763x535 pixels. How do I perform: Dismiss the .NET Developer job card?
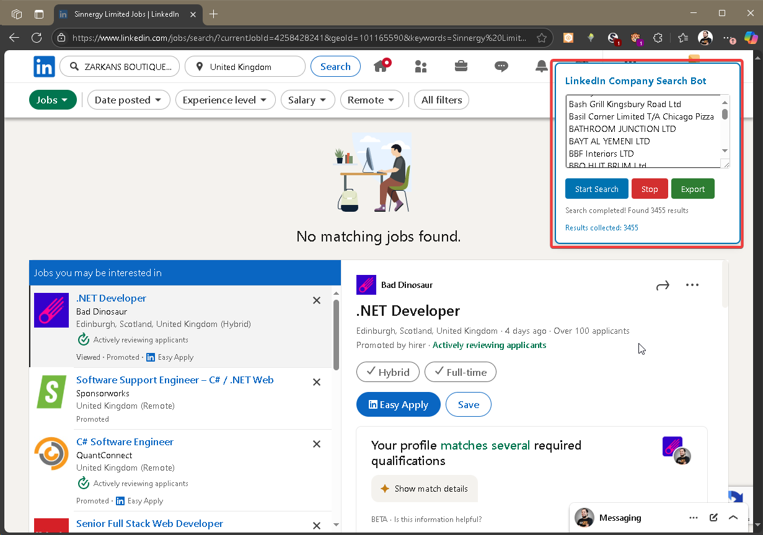point(317,300)
